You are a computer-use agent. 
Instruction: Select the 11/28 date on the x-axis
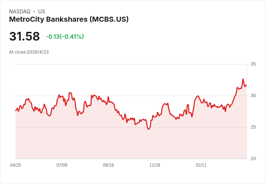[155, 165]
